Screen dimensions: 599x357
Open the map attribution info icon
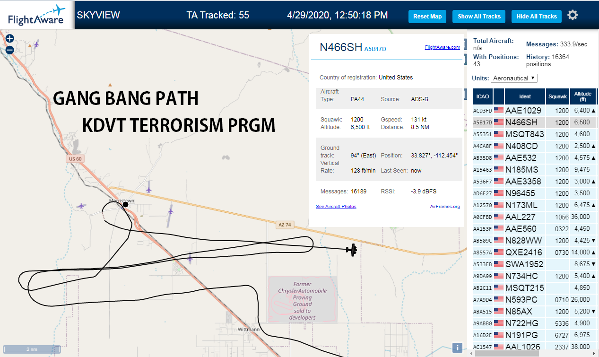(x=457, y=348)
